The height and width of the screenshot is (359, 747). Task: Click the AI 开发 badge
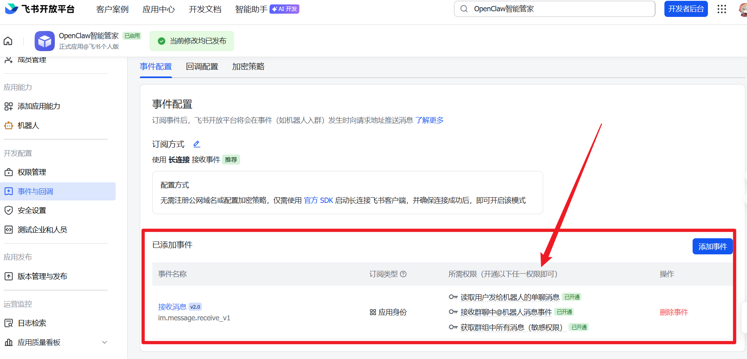[x=284, y=9]
